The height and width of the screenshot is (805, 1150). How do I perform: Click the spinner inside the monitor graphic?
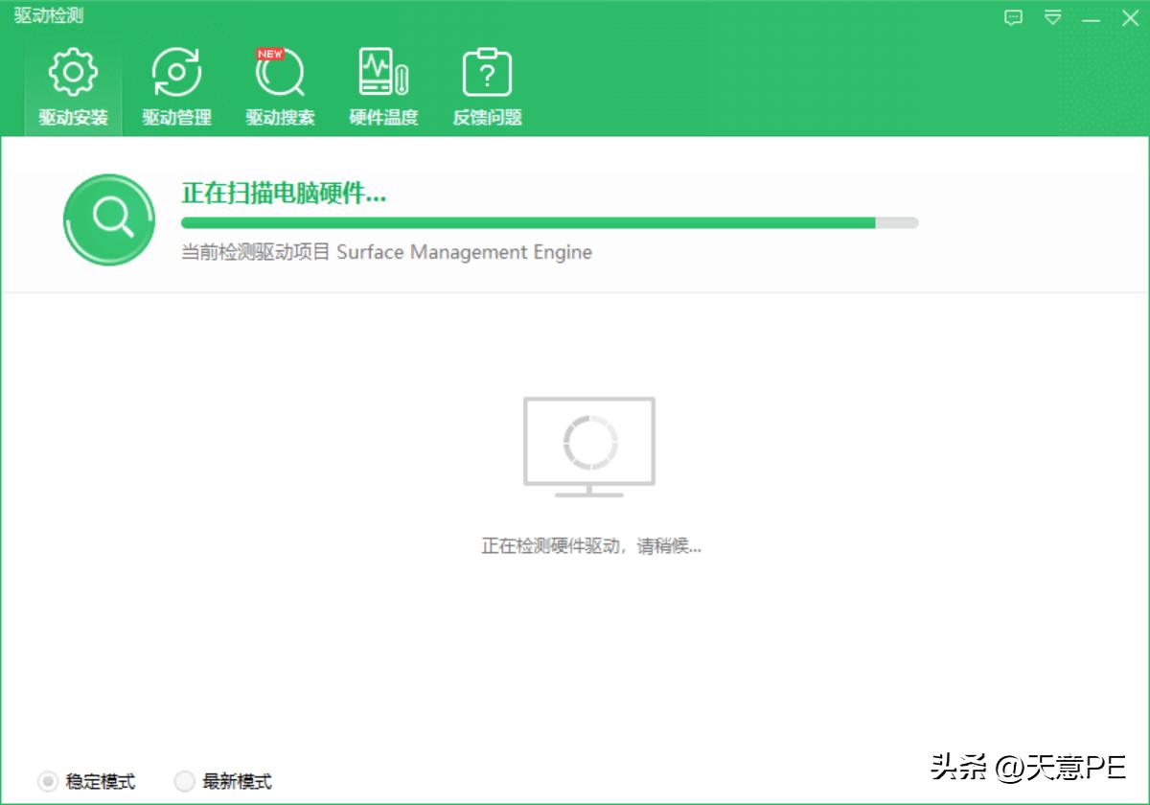588,440
